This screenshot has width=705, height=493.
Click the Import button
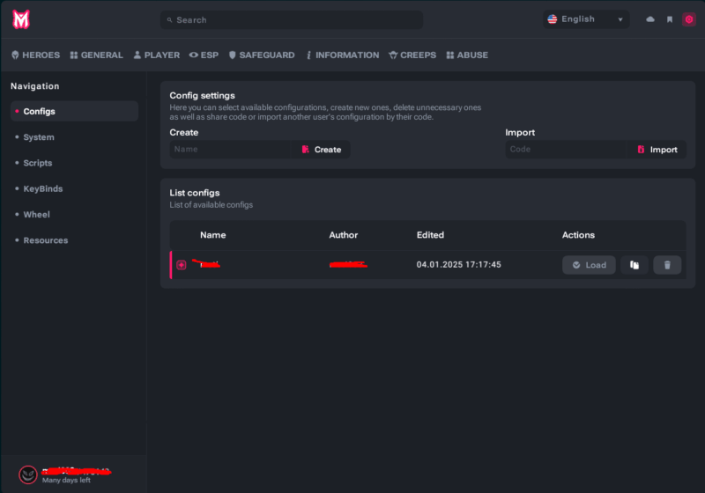[x=657, y=150]
